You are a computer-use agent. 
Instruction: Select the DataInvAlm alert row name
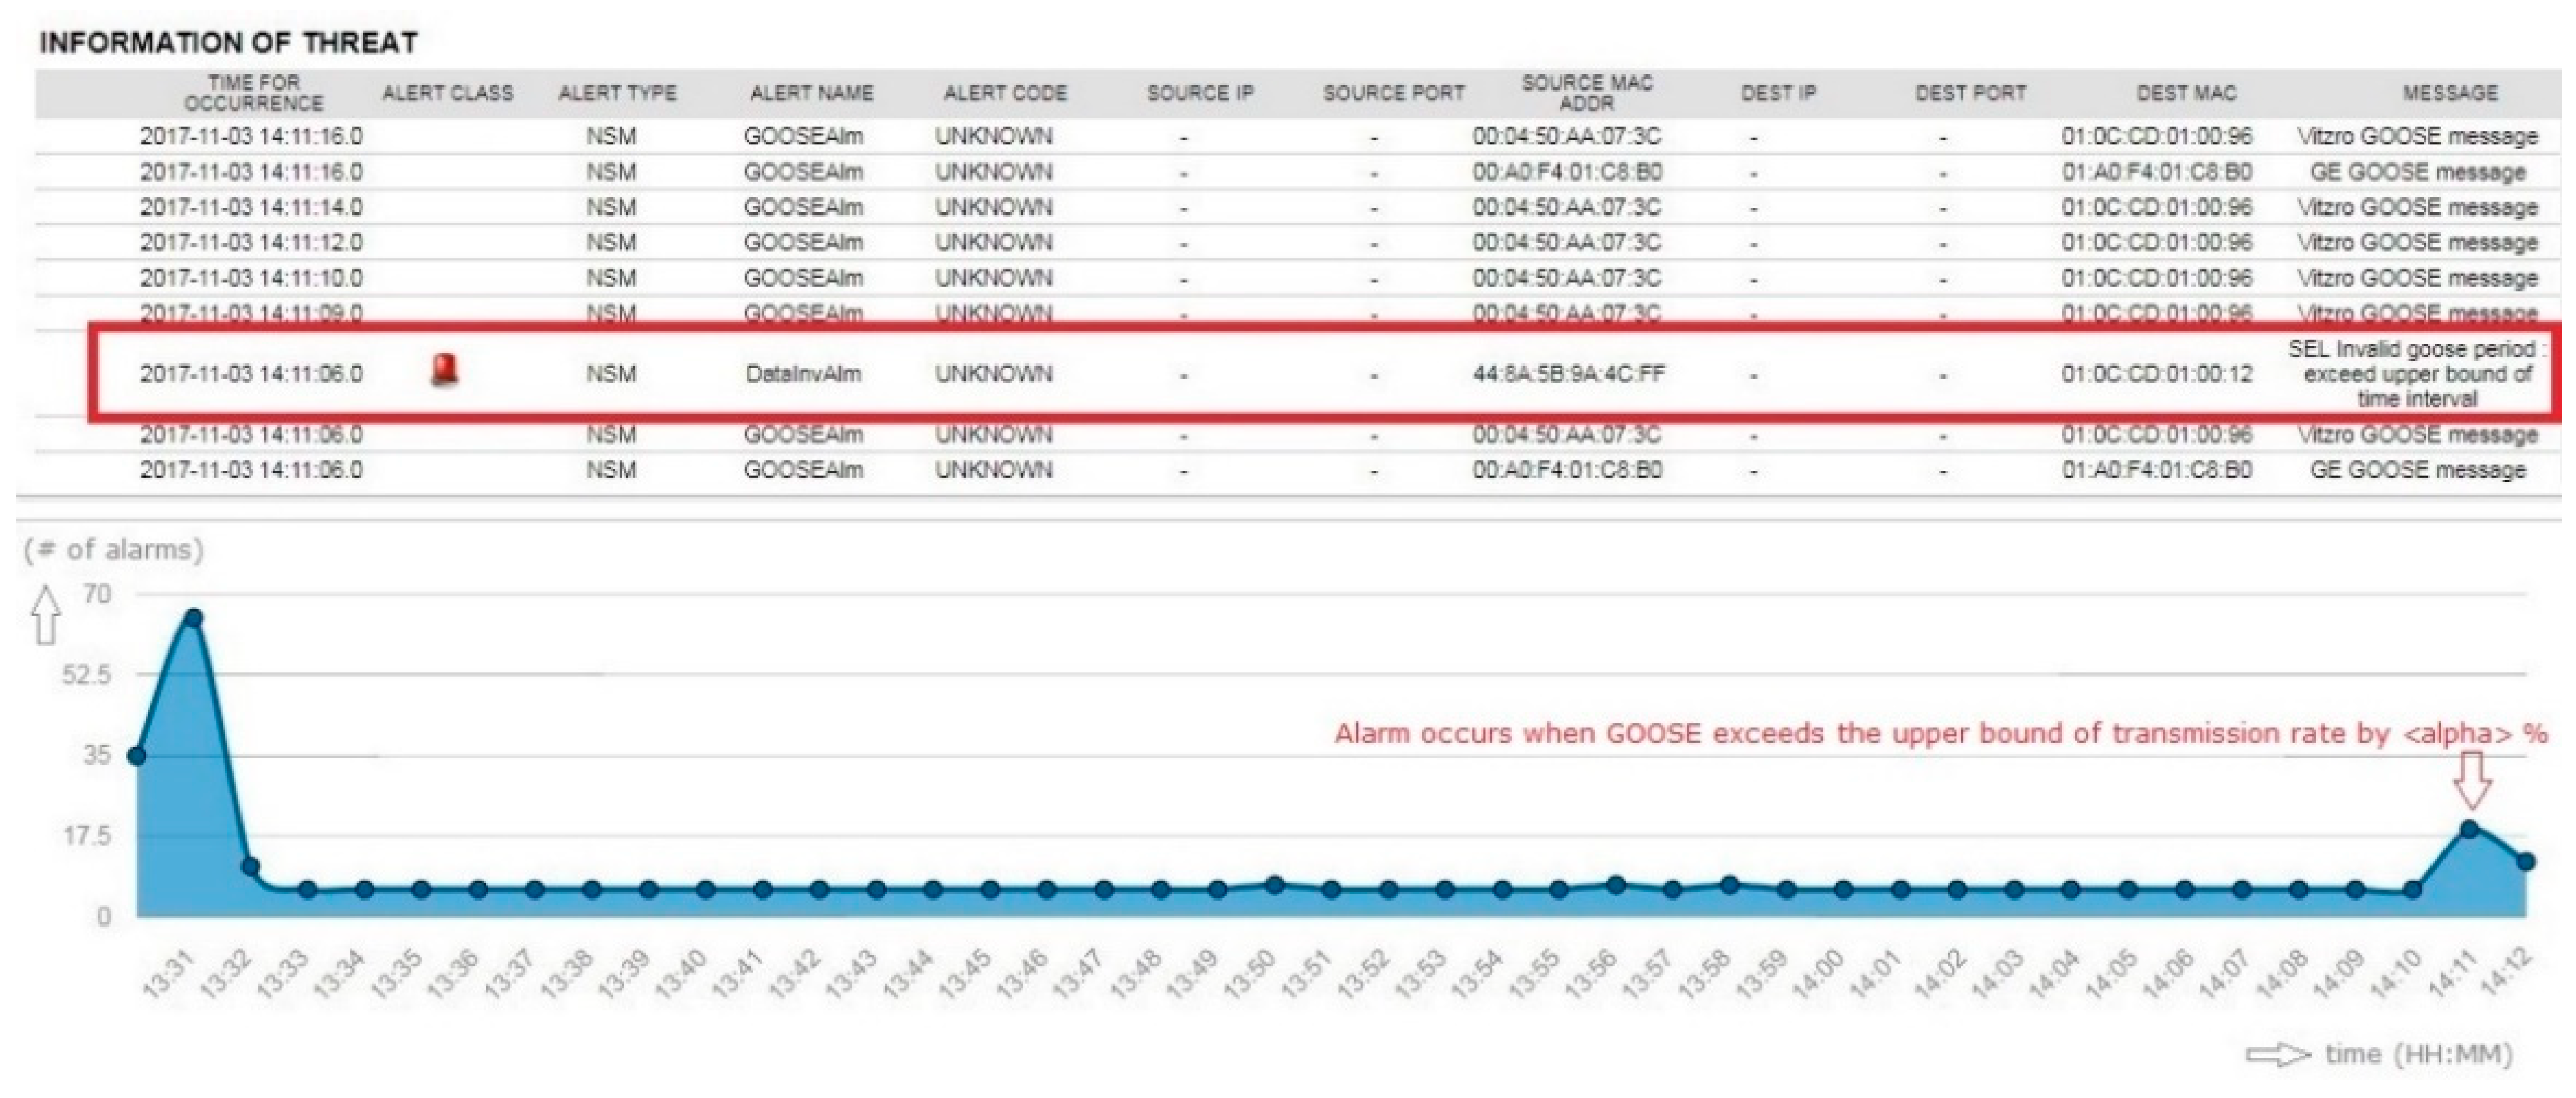[x=802, y=374]
